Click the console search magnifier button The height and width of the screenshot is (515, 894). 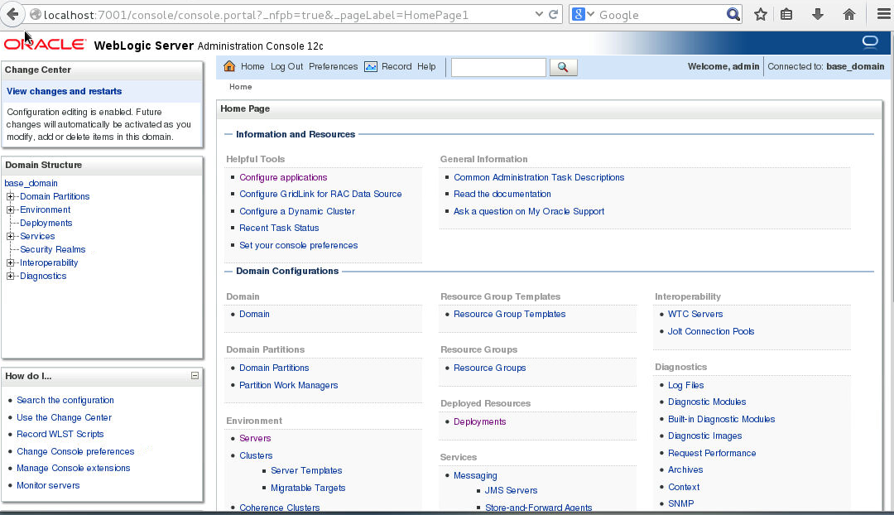tap(563, 67)
